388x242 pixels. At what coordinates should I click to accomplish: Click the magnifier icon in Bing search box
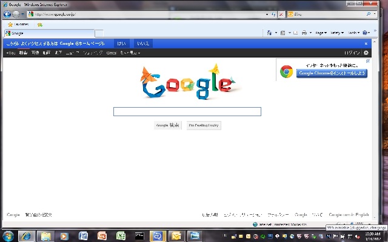coord(369,14)
